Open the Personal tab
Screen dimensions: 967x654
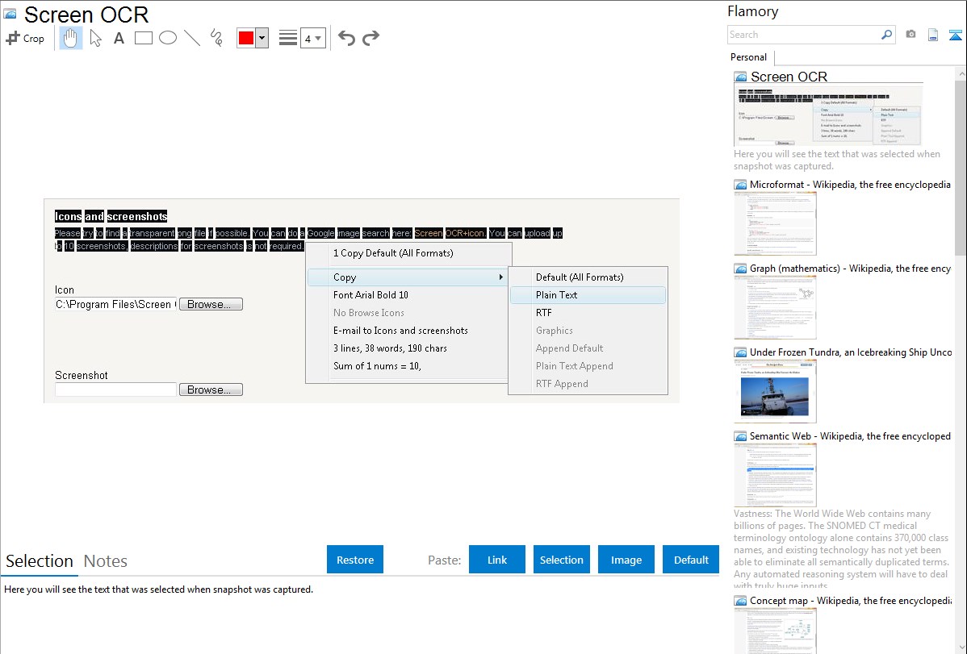point(748,57)
